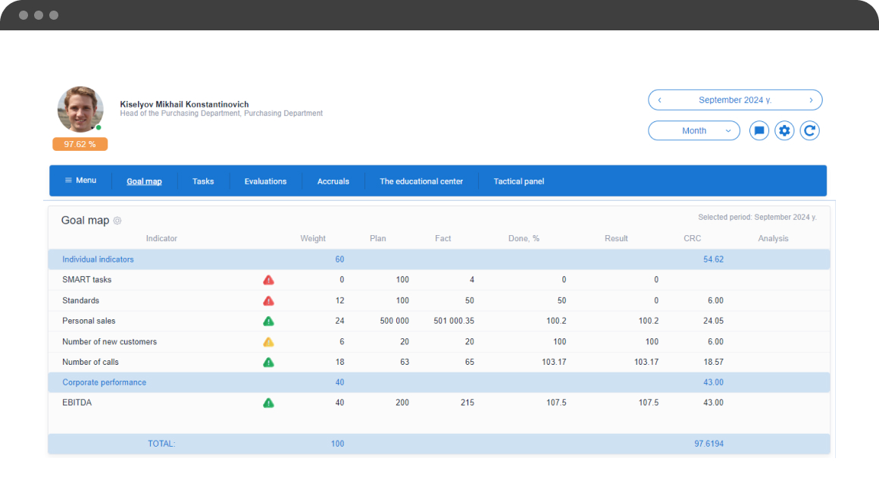Viewport: 879px width, 496px height.
Task: Click the red warning icon for Standards
Action: pos(268,300)
